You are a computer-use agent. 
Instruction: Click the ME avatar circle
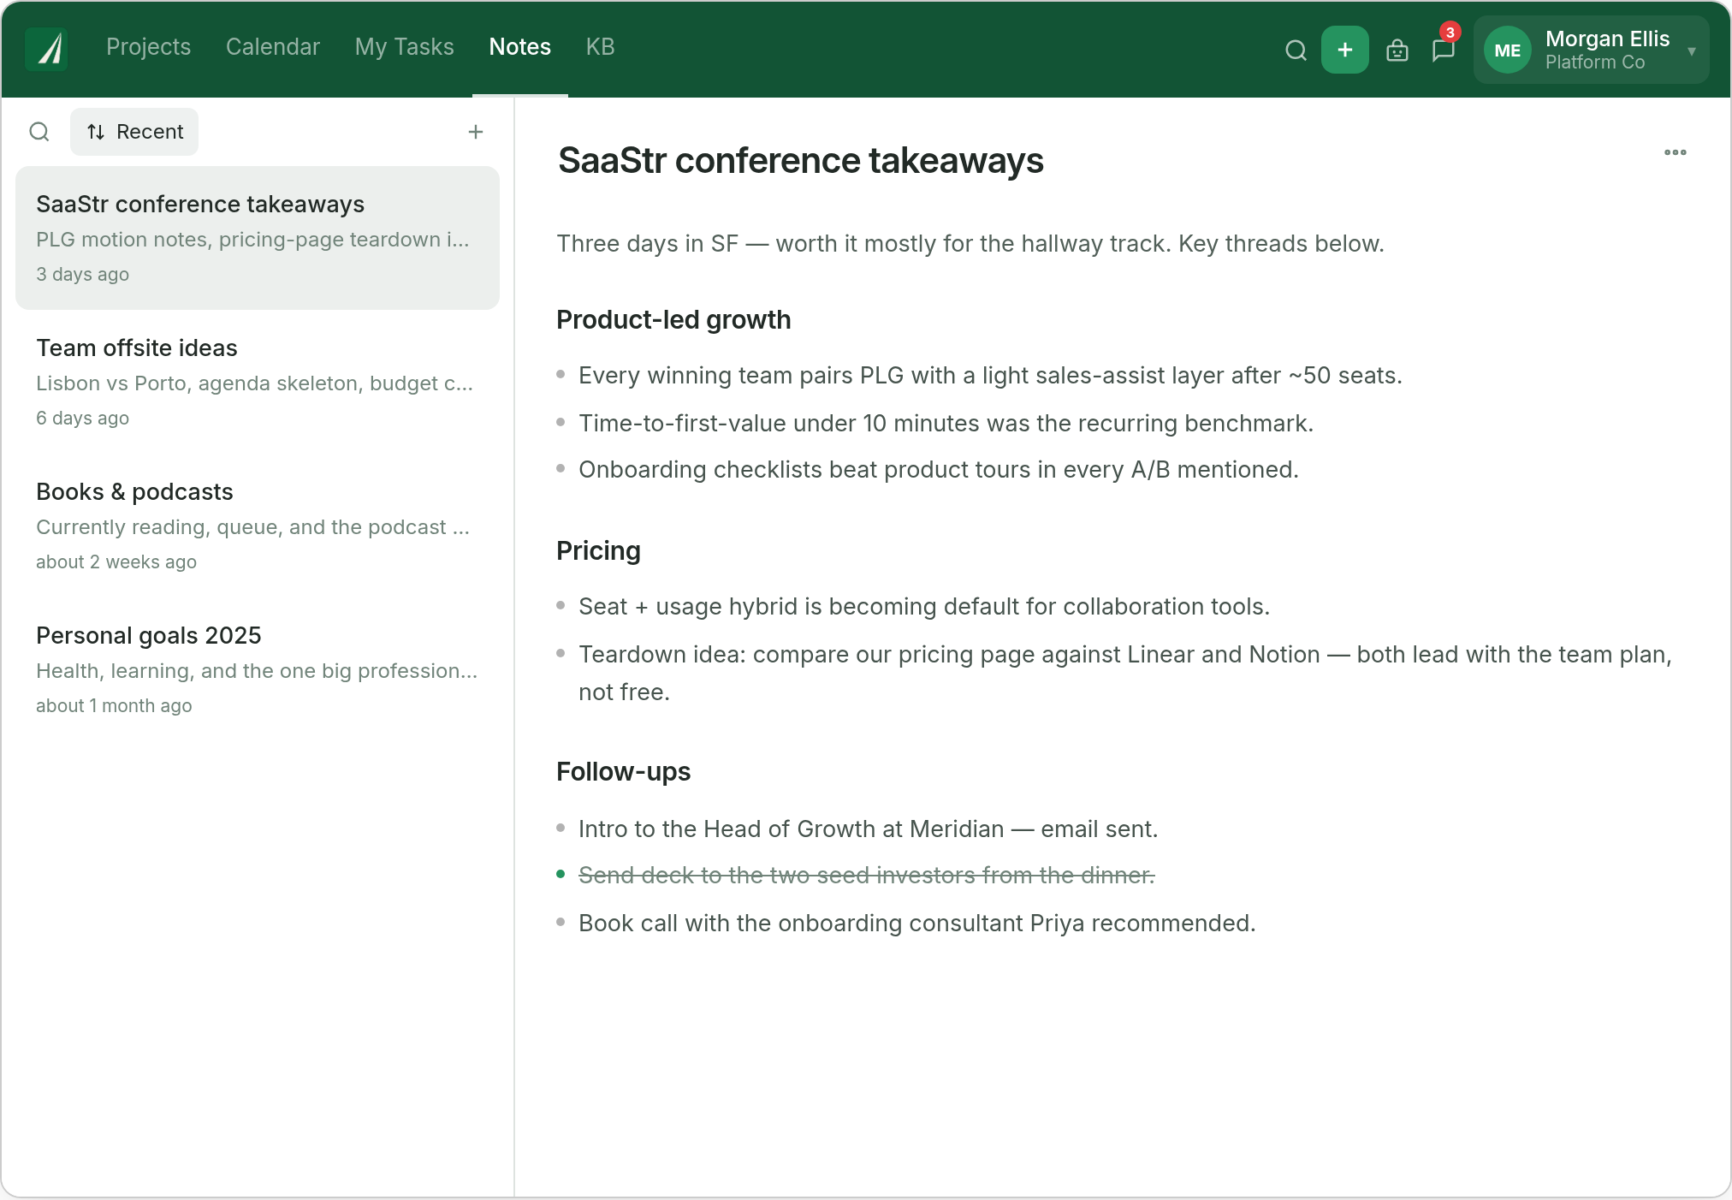point(1507,50)
